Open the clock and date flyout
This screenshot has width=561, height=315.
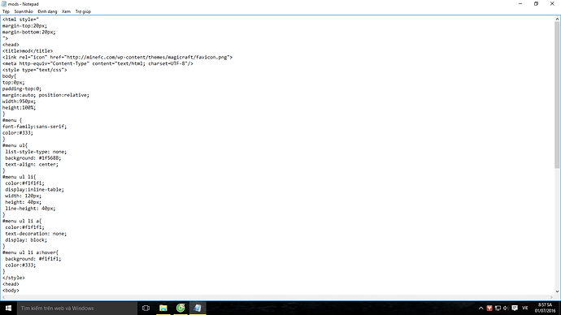[545, 308]
